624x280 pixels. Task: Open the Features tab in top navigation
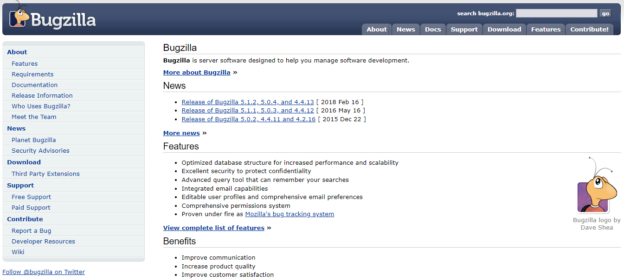pyautogui.click(x=546, y=29)
